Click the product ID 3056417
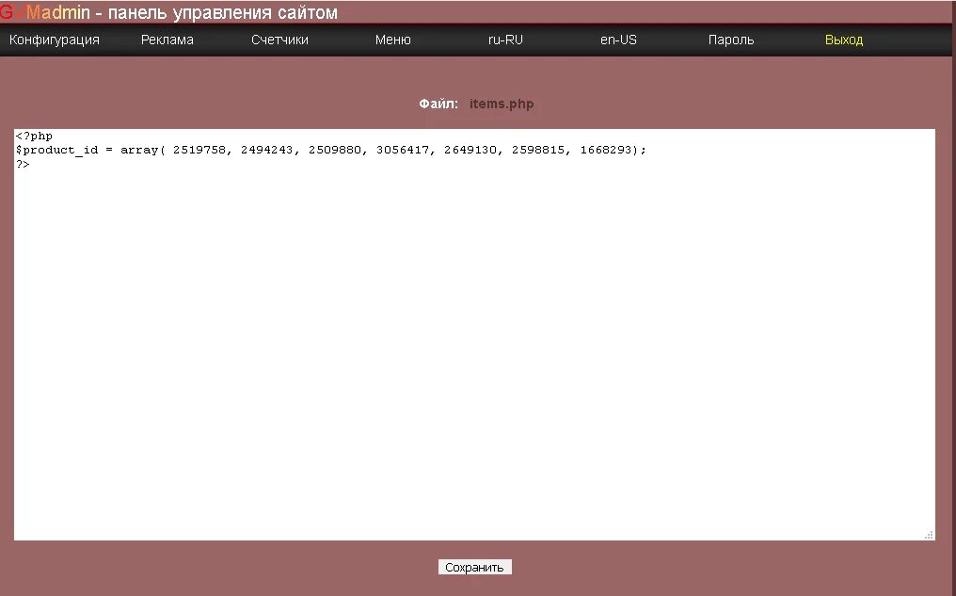Viewport: 956px width, 596px height. click(x=403, y=150)
